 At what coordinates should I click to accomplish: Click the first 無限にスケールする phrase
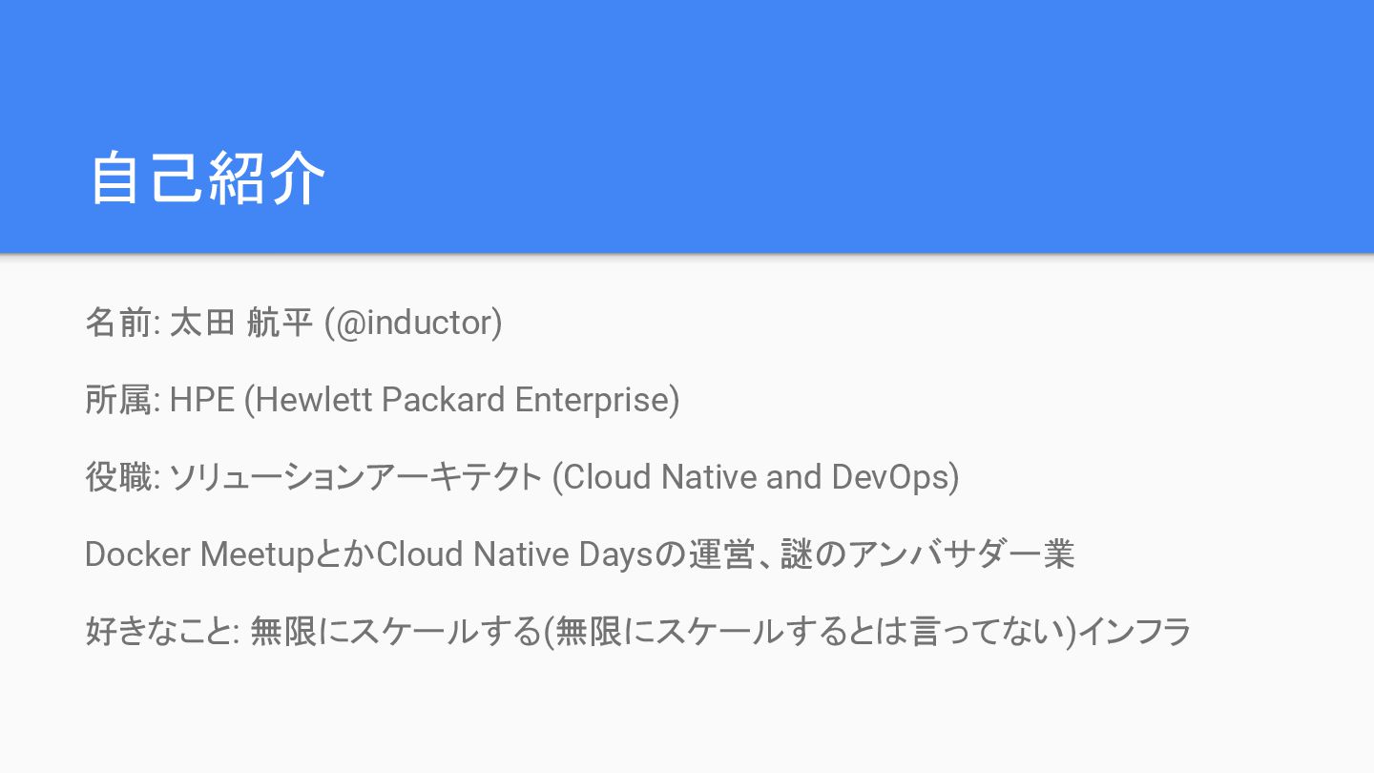tap(396, 631)
